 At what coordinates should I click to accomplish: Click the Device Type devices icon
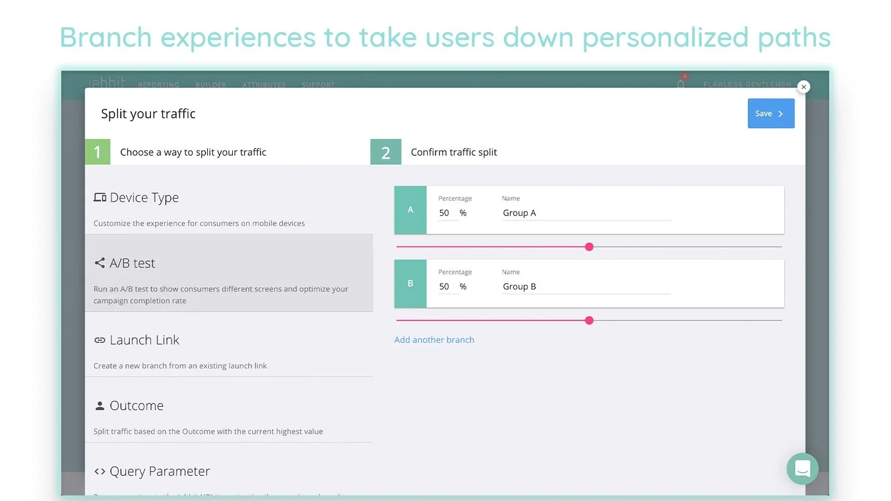point(100,198)
